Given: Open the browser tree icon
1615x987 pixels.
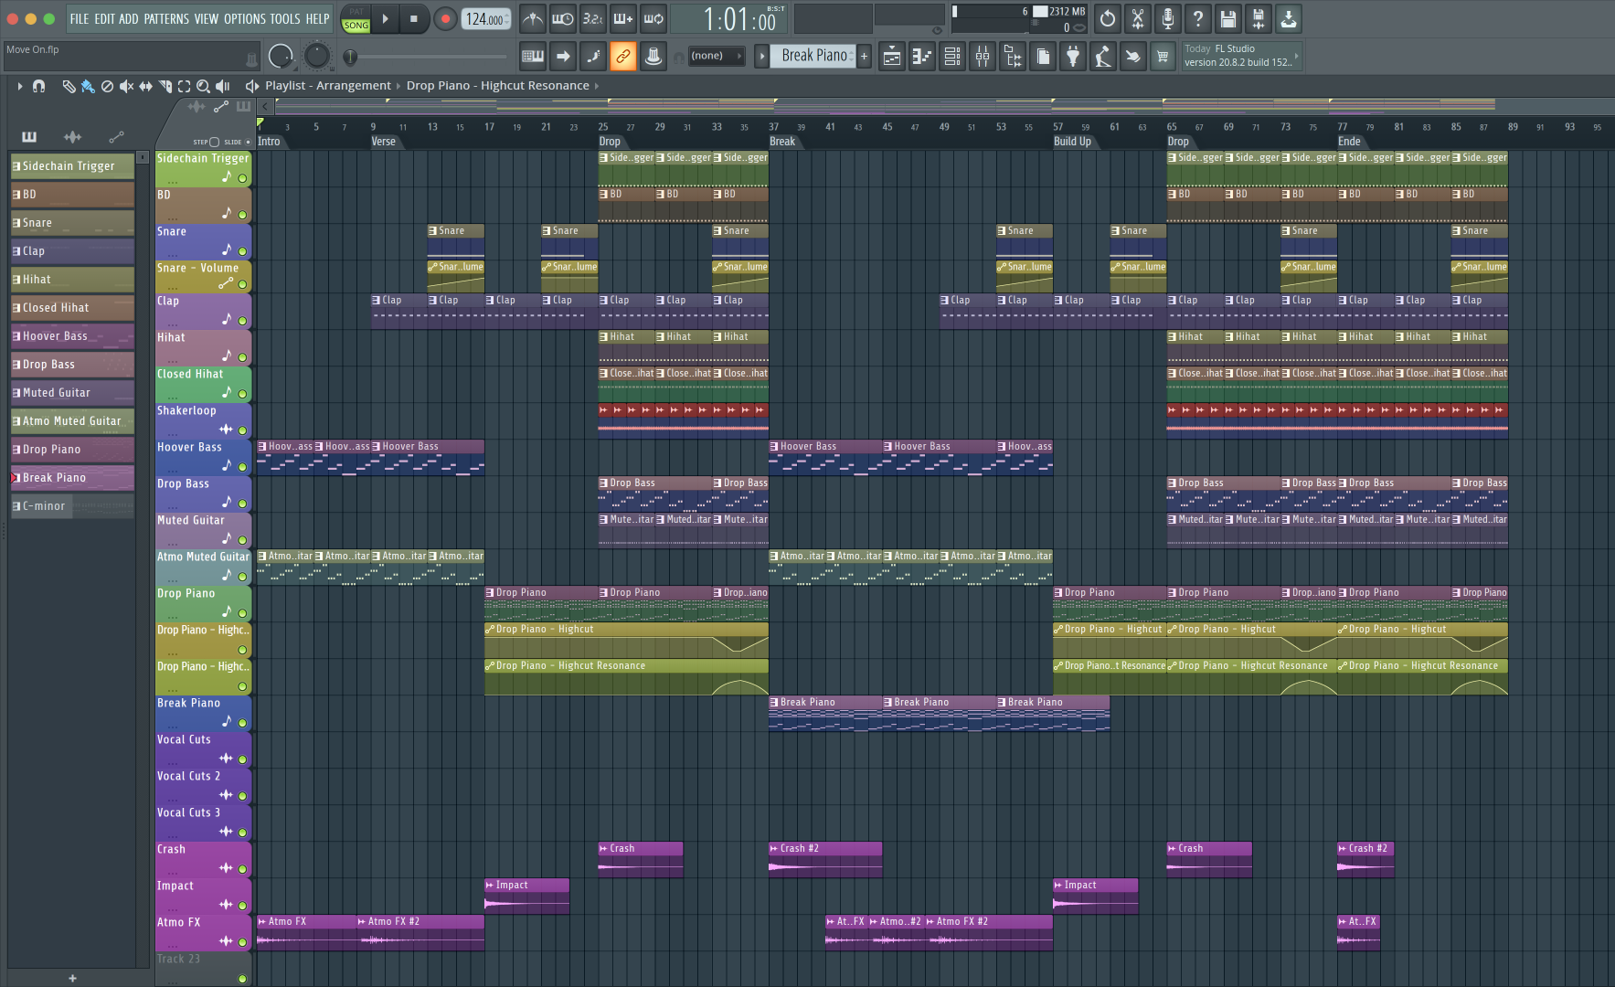Looking at the screenshot, I should pyautogui.click(x=1013, y=57).
